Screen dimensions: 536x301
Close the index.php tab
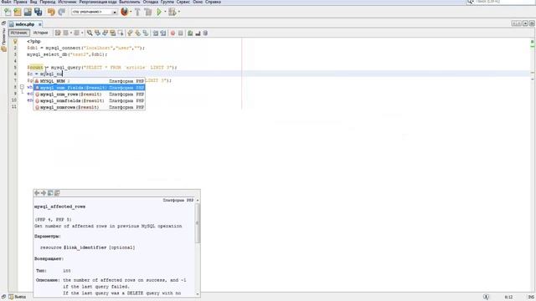39,24
